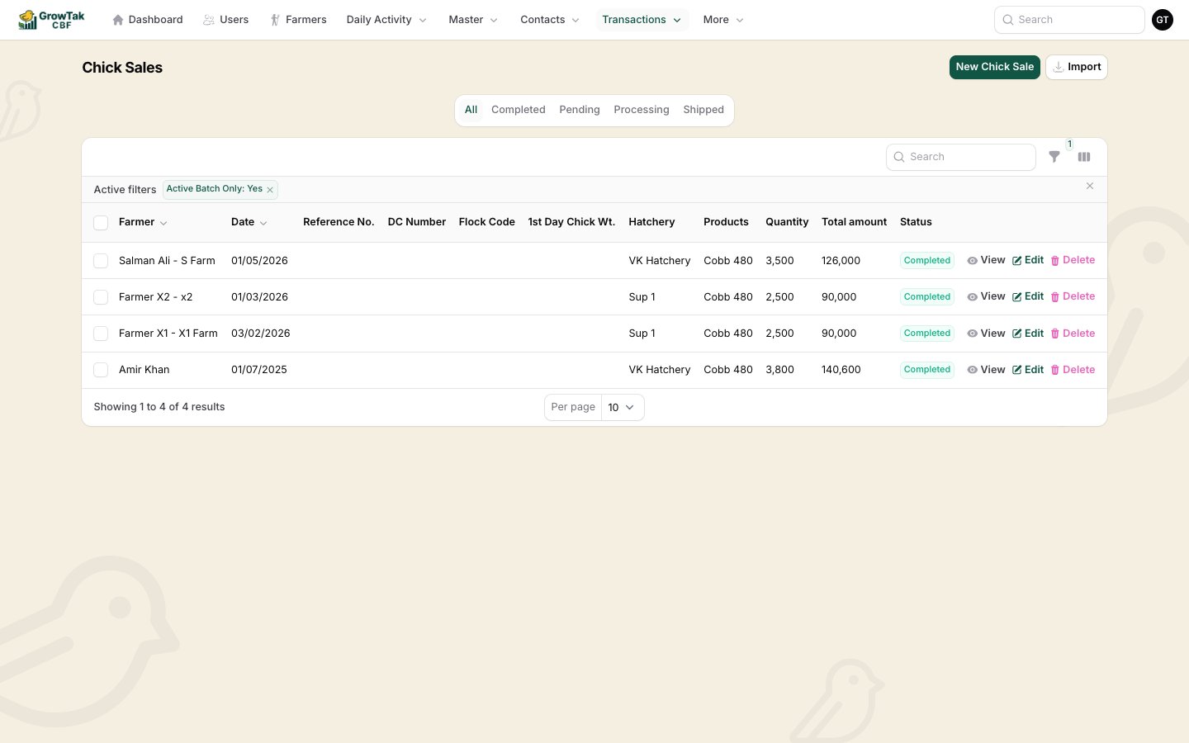Switch to the Shipped tab
The height and width of the screenshot is (743, 1189).
pyautogui.click(x=703, y=110)
